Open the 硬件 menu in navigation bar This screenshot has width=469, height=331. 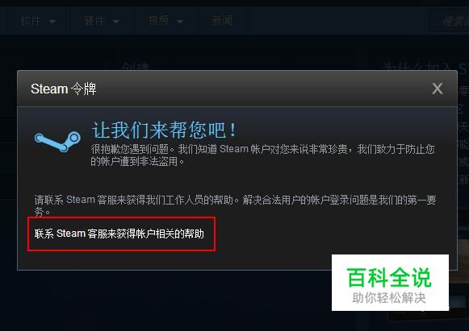tap(94, 21)
